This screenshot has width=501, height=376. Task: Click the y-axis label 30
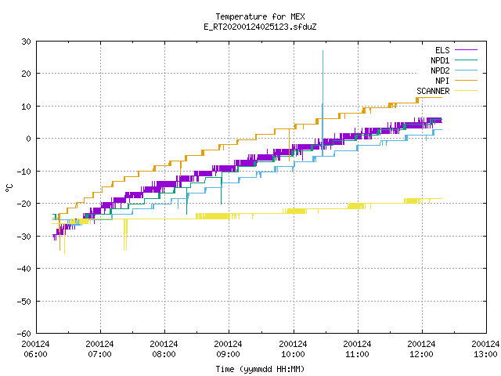(x=26, y=42)
